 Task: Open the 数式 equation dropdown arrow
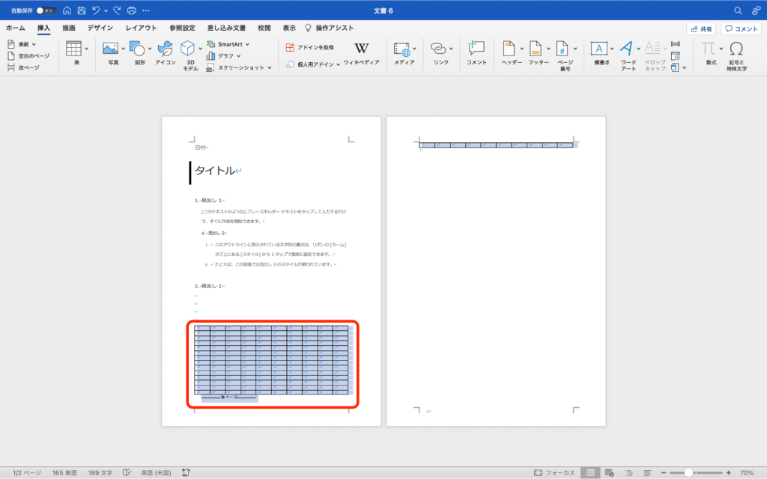(x=721, y=49)
